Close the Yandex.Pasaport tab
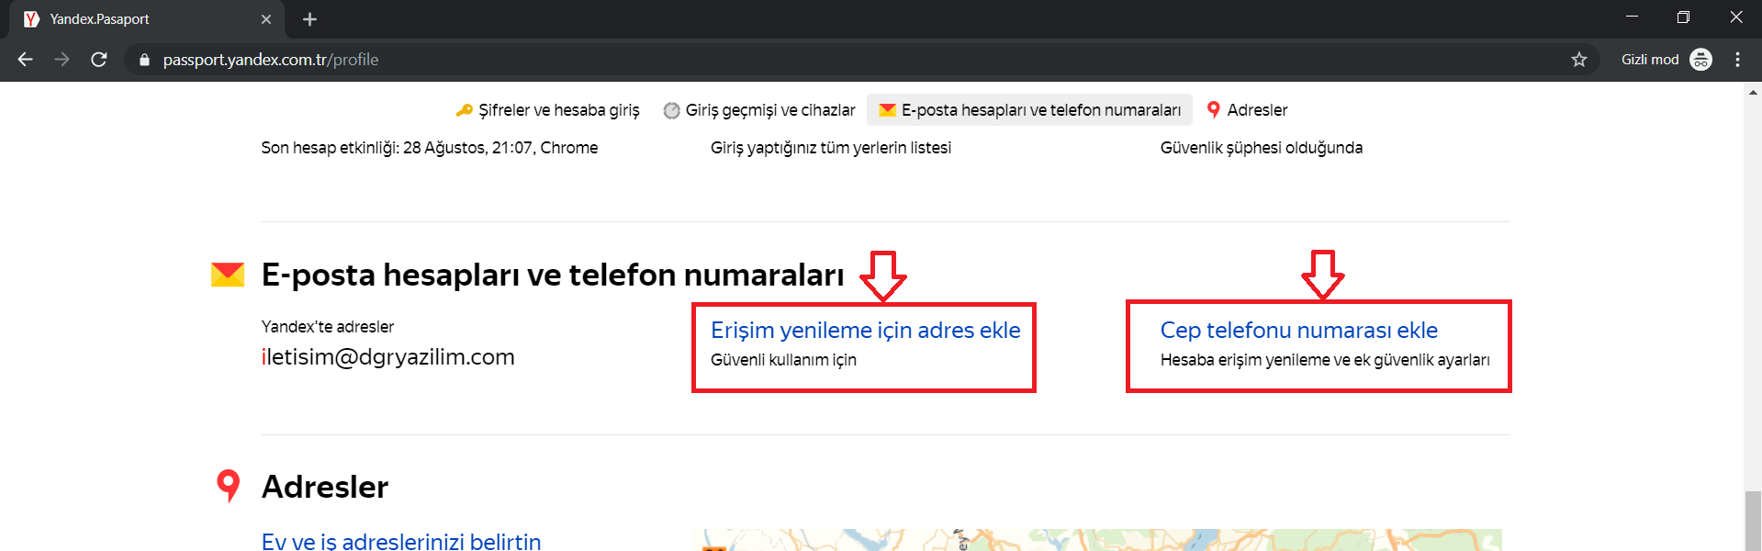The height and width of the screenshot is (551, 1762). click(x=266, y=19)
